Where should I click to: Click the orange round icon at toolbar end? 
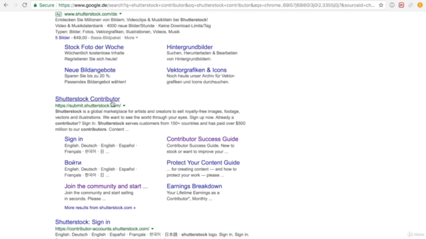[x=420, y=5]
